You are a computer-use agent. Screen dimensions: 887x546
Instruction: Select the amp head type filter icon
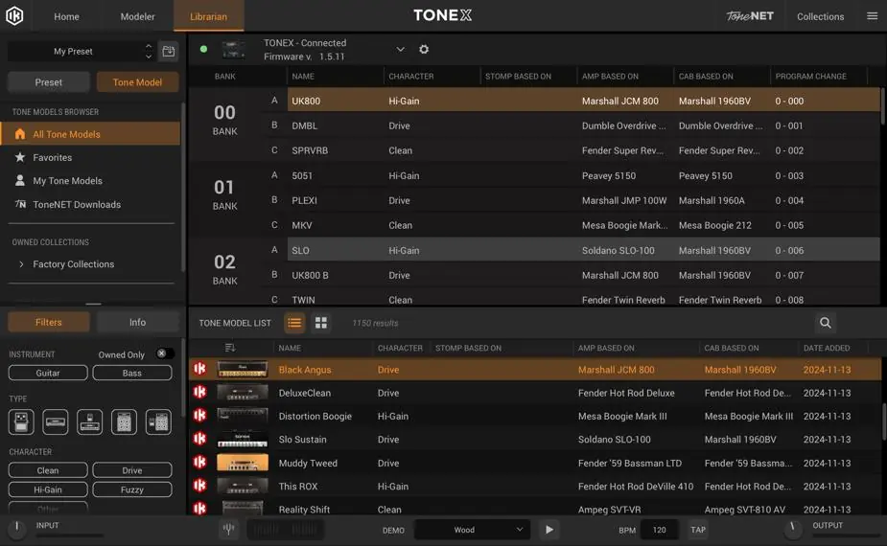point(56,421)
